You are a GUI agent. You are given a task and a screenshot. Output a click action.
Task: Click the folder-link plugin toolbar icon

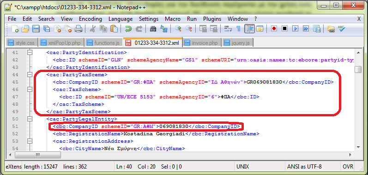pyautogui.click(x=331, y=29)
